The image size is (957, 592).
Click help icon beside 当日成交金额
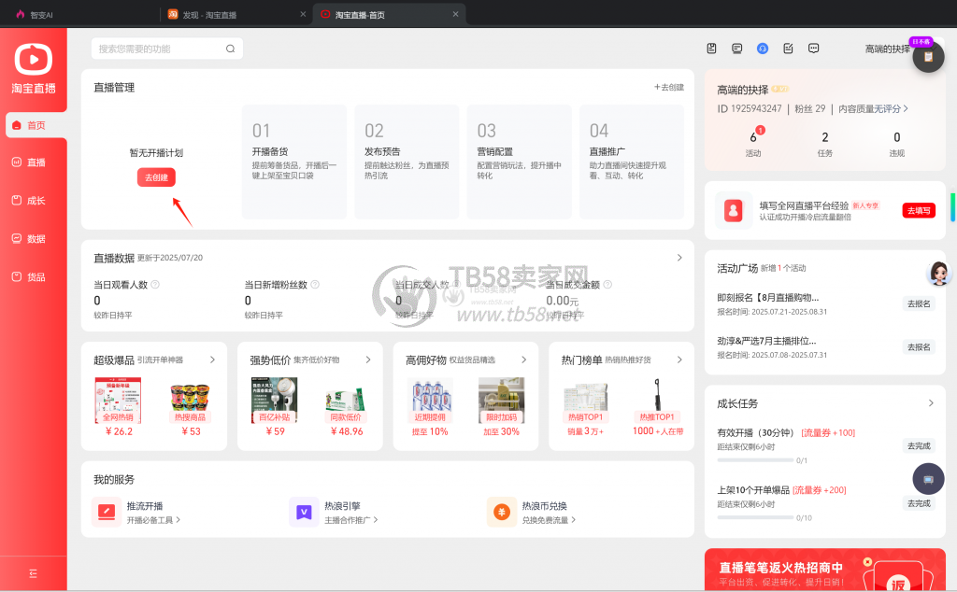click(x=607, y=284)
